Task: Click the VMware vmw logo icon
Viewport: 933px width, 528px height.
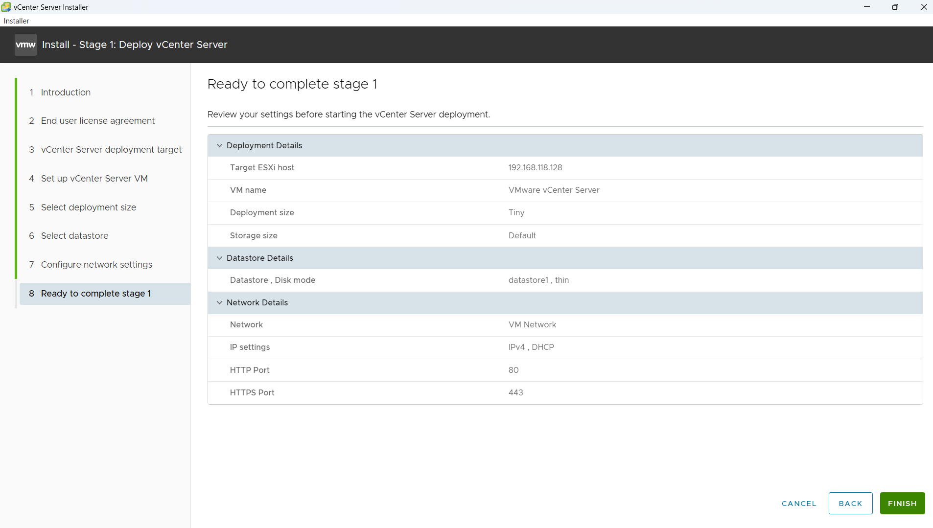Action: (25, 45)
